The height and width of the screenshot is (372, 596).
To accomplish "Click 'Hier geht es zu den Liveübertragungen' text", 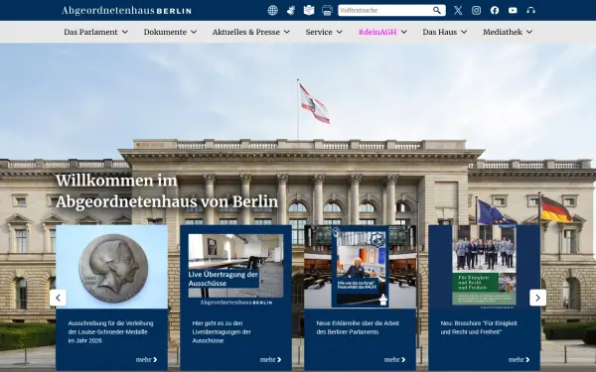I will pyautogui.click(x=222, y=331).
